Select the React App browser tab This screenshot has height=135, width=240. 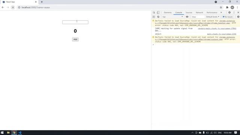[19, 2]
